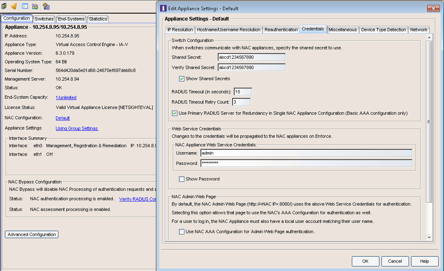This screenshot has width=444, height=271.
Task: Click the Using Group Settings link
Action: point(77,128)
